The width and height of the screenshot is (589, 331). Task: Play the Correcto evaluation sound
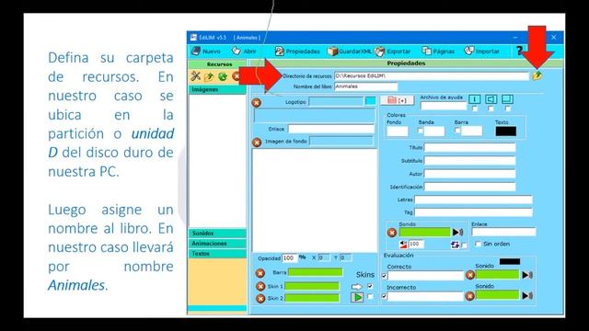point(527,275)
